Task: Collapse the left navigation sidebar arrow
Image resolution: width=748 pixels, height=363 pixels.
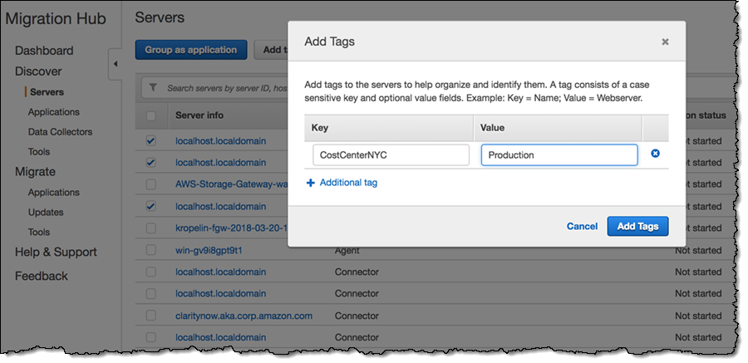Action: (x=114, y=64)
